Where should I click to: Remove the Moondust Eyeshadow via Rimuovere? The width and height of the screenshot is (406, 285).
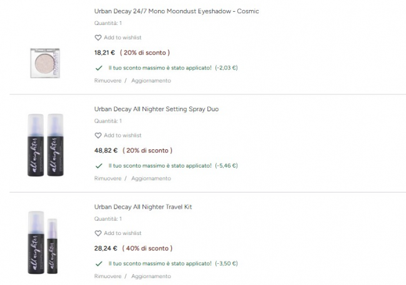point(107,81)
